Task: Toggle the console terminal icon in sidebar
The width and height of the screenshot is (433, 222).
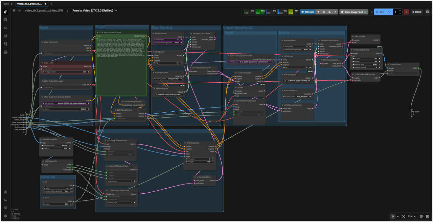Action: click(5, 200)
